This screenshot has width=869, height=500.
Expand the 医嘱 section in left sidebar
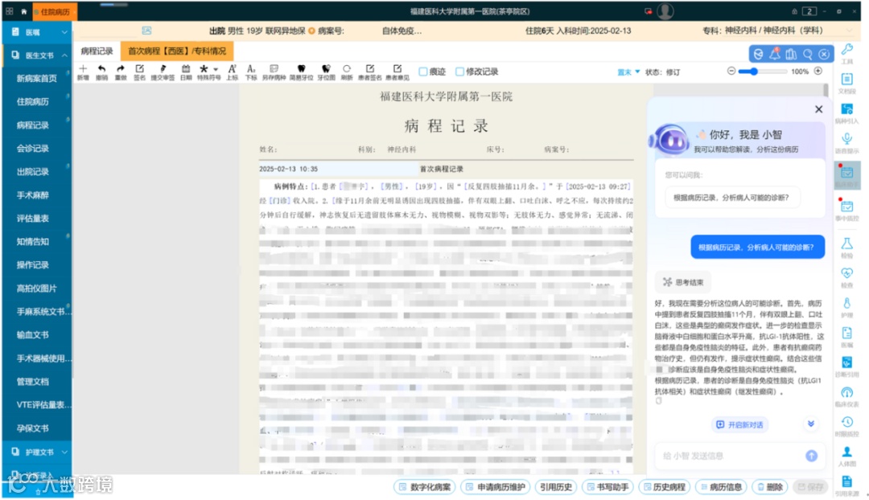(x=64, y=32)
